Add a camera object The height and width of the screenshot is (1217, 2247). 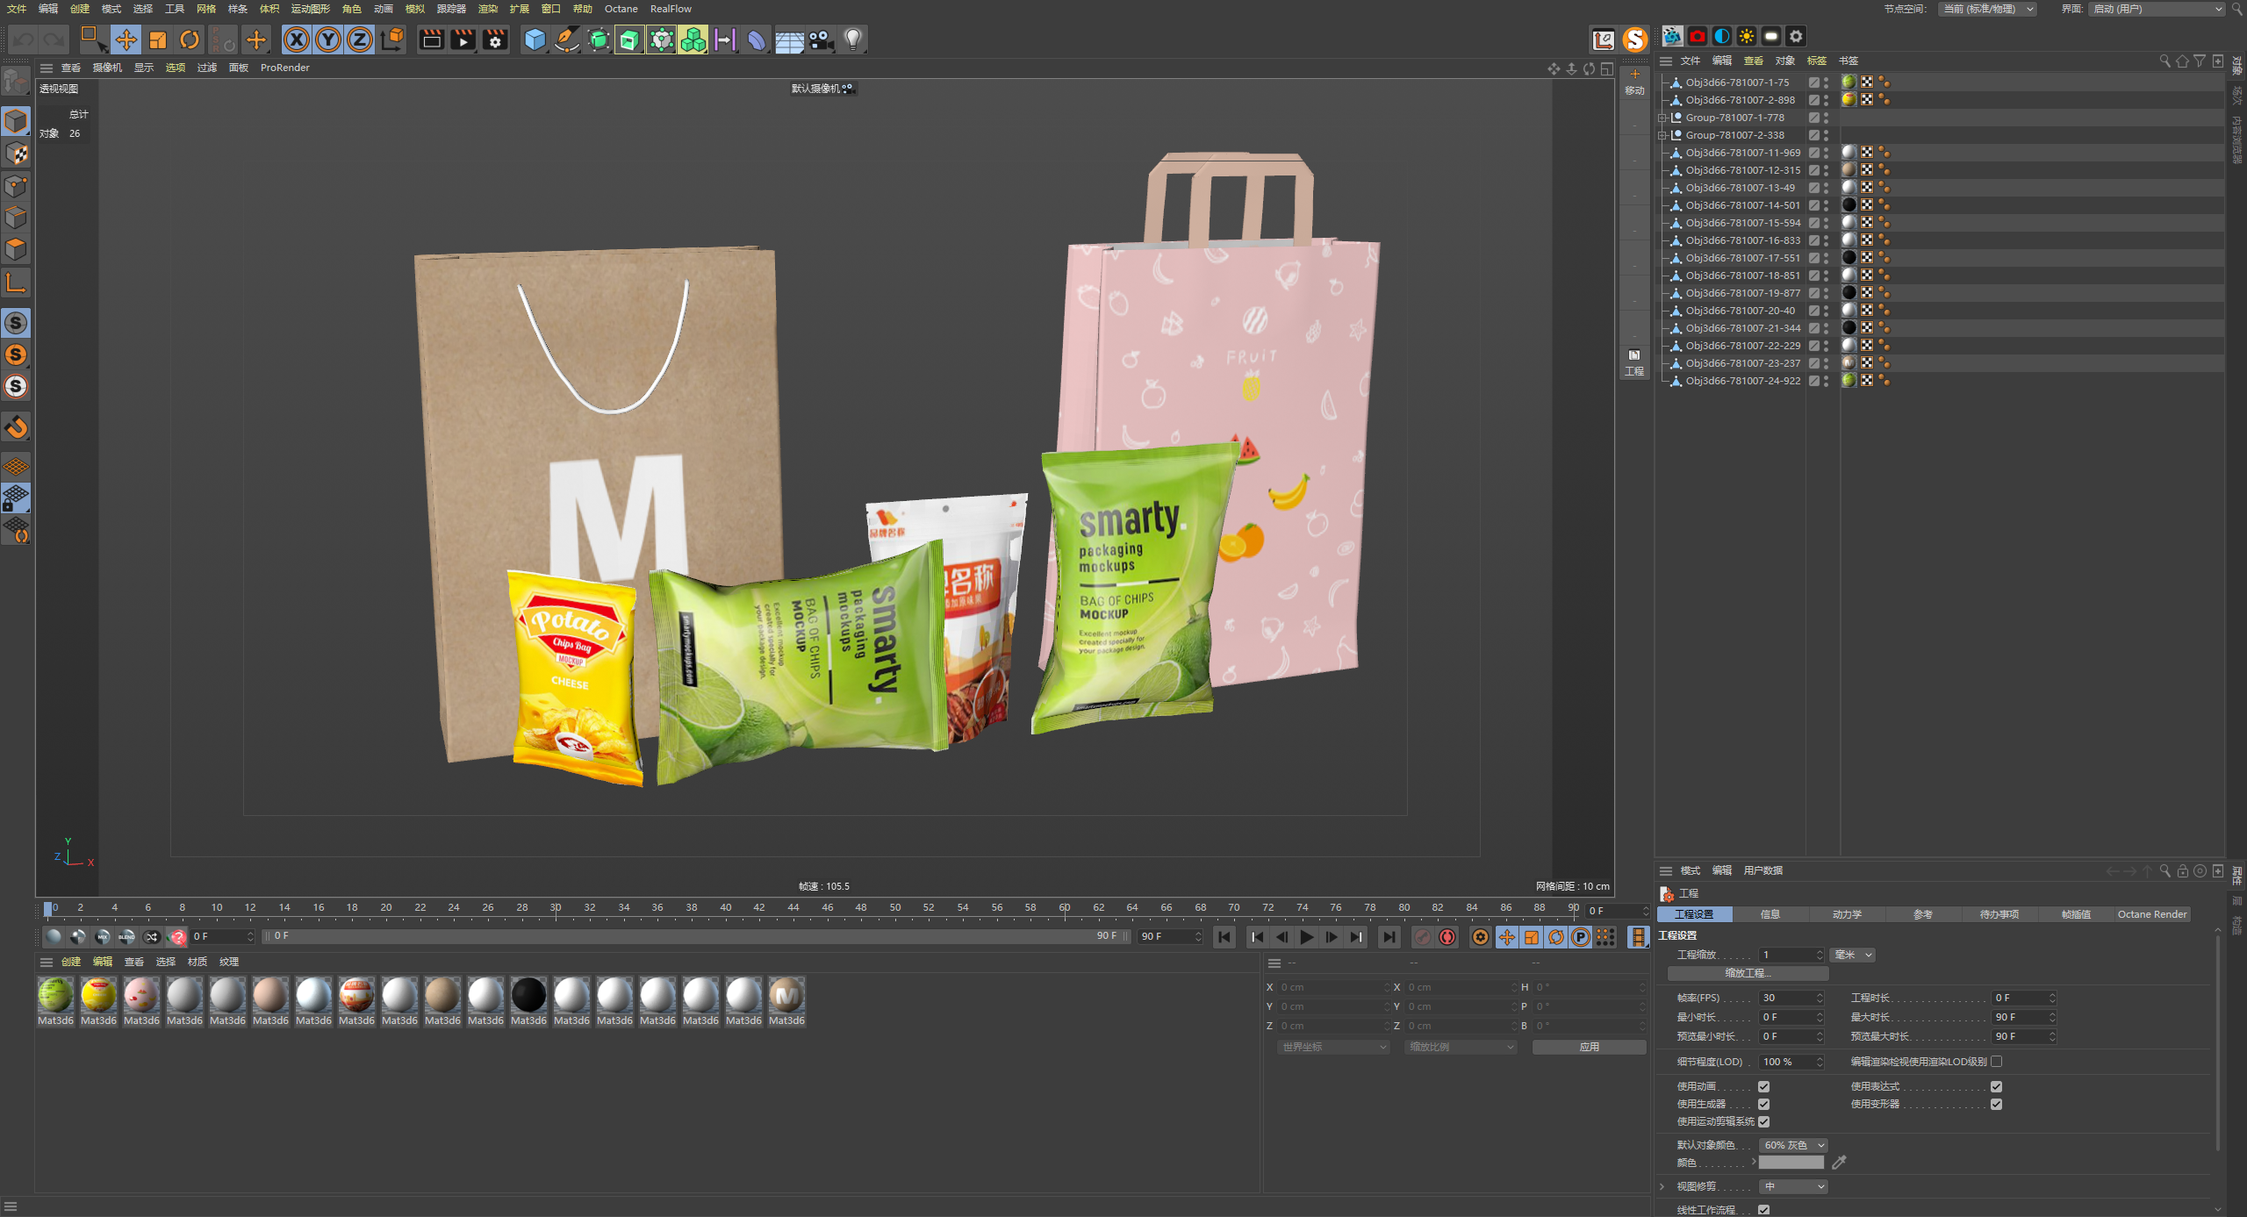pyautogui.click(x=821, y=39)
